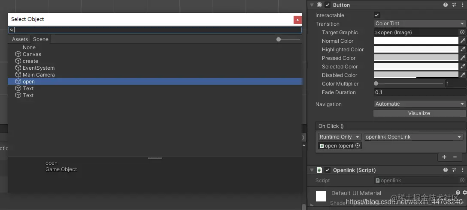Click the Disabled Color swatch
The width and height of the screenshot is (467, 210).
coord(416,75)
